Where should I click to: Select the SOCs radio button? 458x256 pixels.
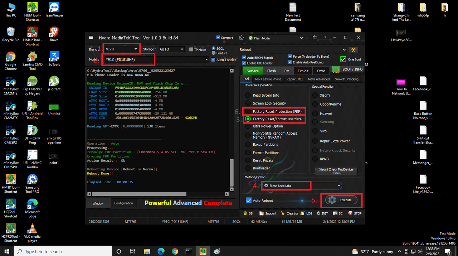pos(218,48)
